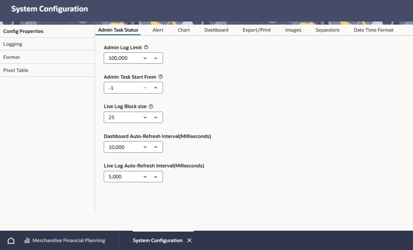Decrease the Dashboard Auto-Refresh Interval value

pyautogui.click(x=145, y=147)
